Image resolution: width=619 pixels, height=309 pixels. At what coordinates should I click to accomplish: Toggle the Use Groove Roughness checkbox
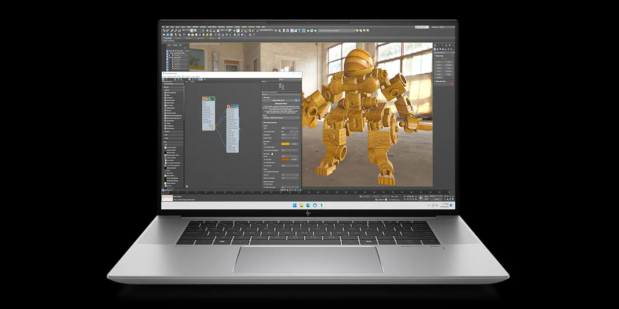pyautogui.click(x=264, y=150)
